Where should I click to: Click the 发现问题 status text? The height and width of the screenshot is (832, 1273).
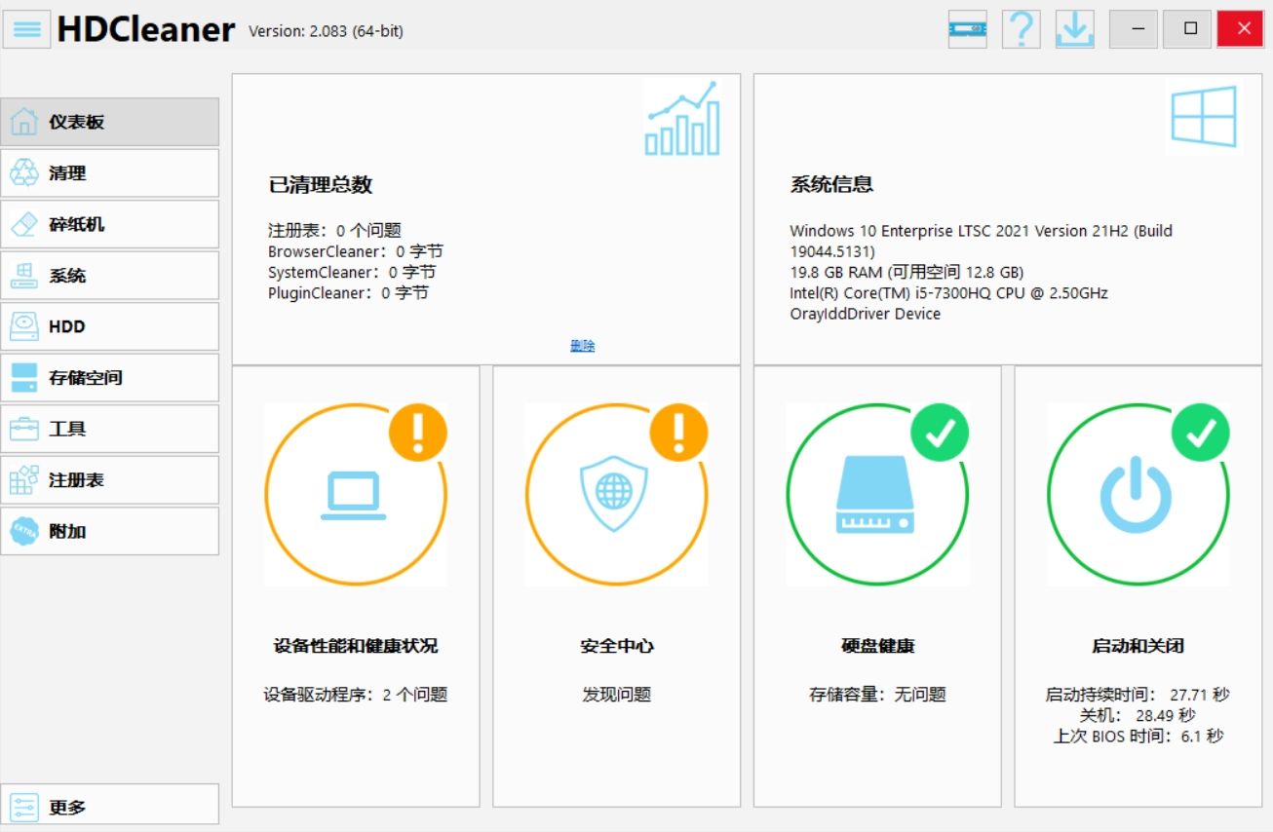(616, 695)
